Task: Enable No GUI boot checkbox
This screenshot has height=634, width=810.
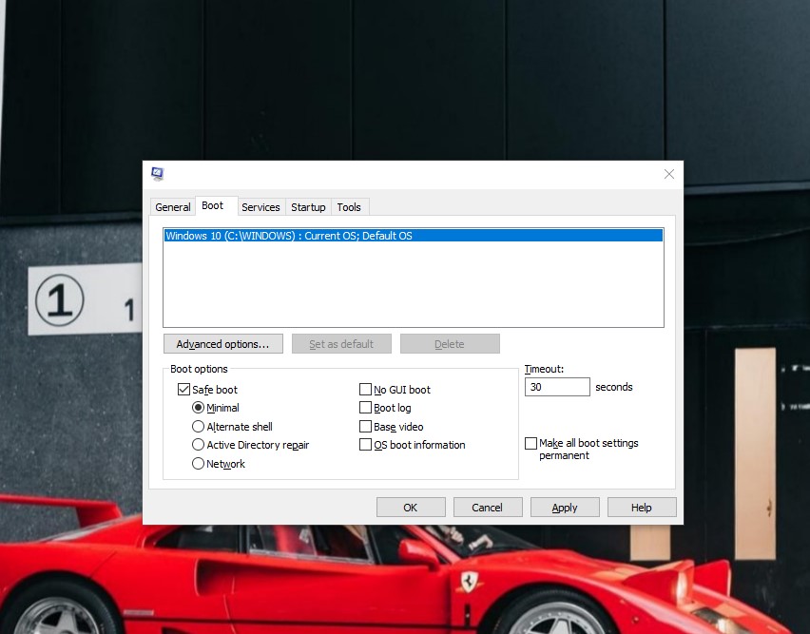Action: (365, 390)
